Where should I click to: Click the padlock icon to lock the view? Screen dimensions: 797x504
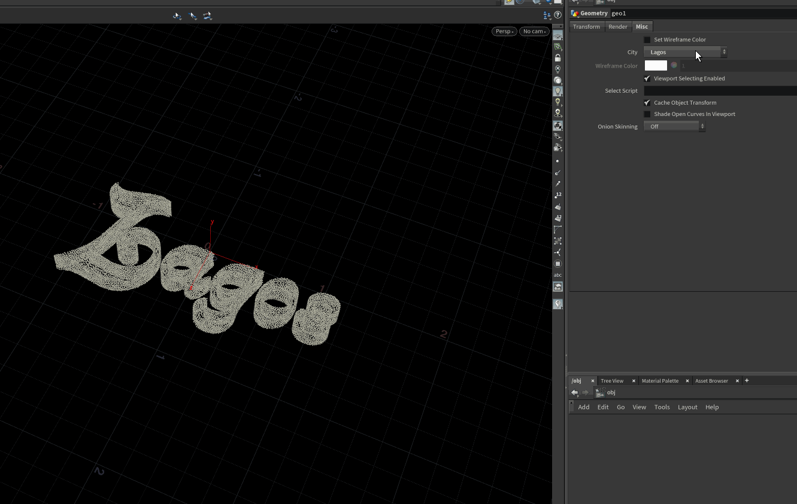pyautogui.click(x=557, y=57)
